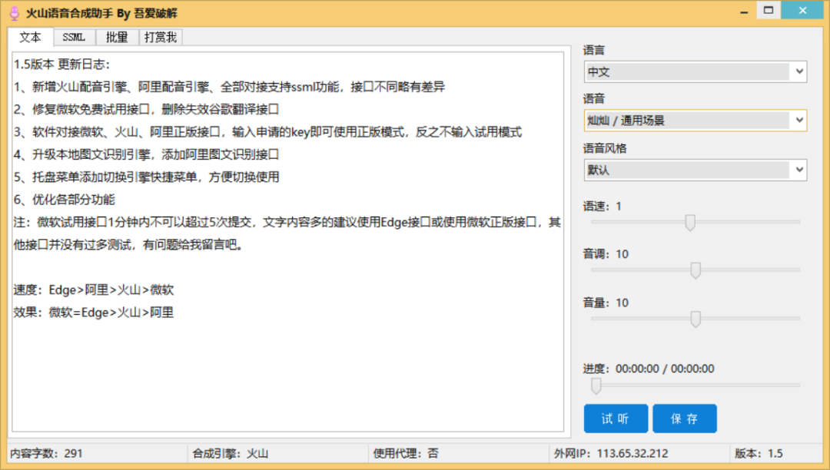
Task: Click the 音量 slider handle
Action: click(x=696, y=319)
